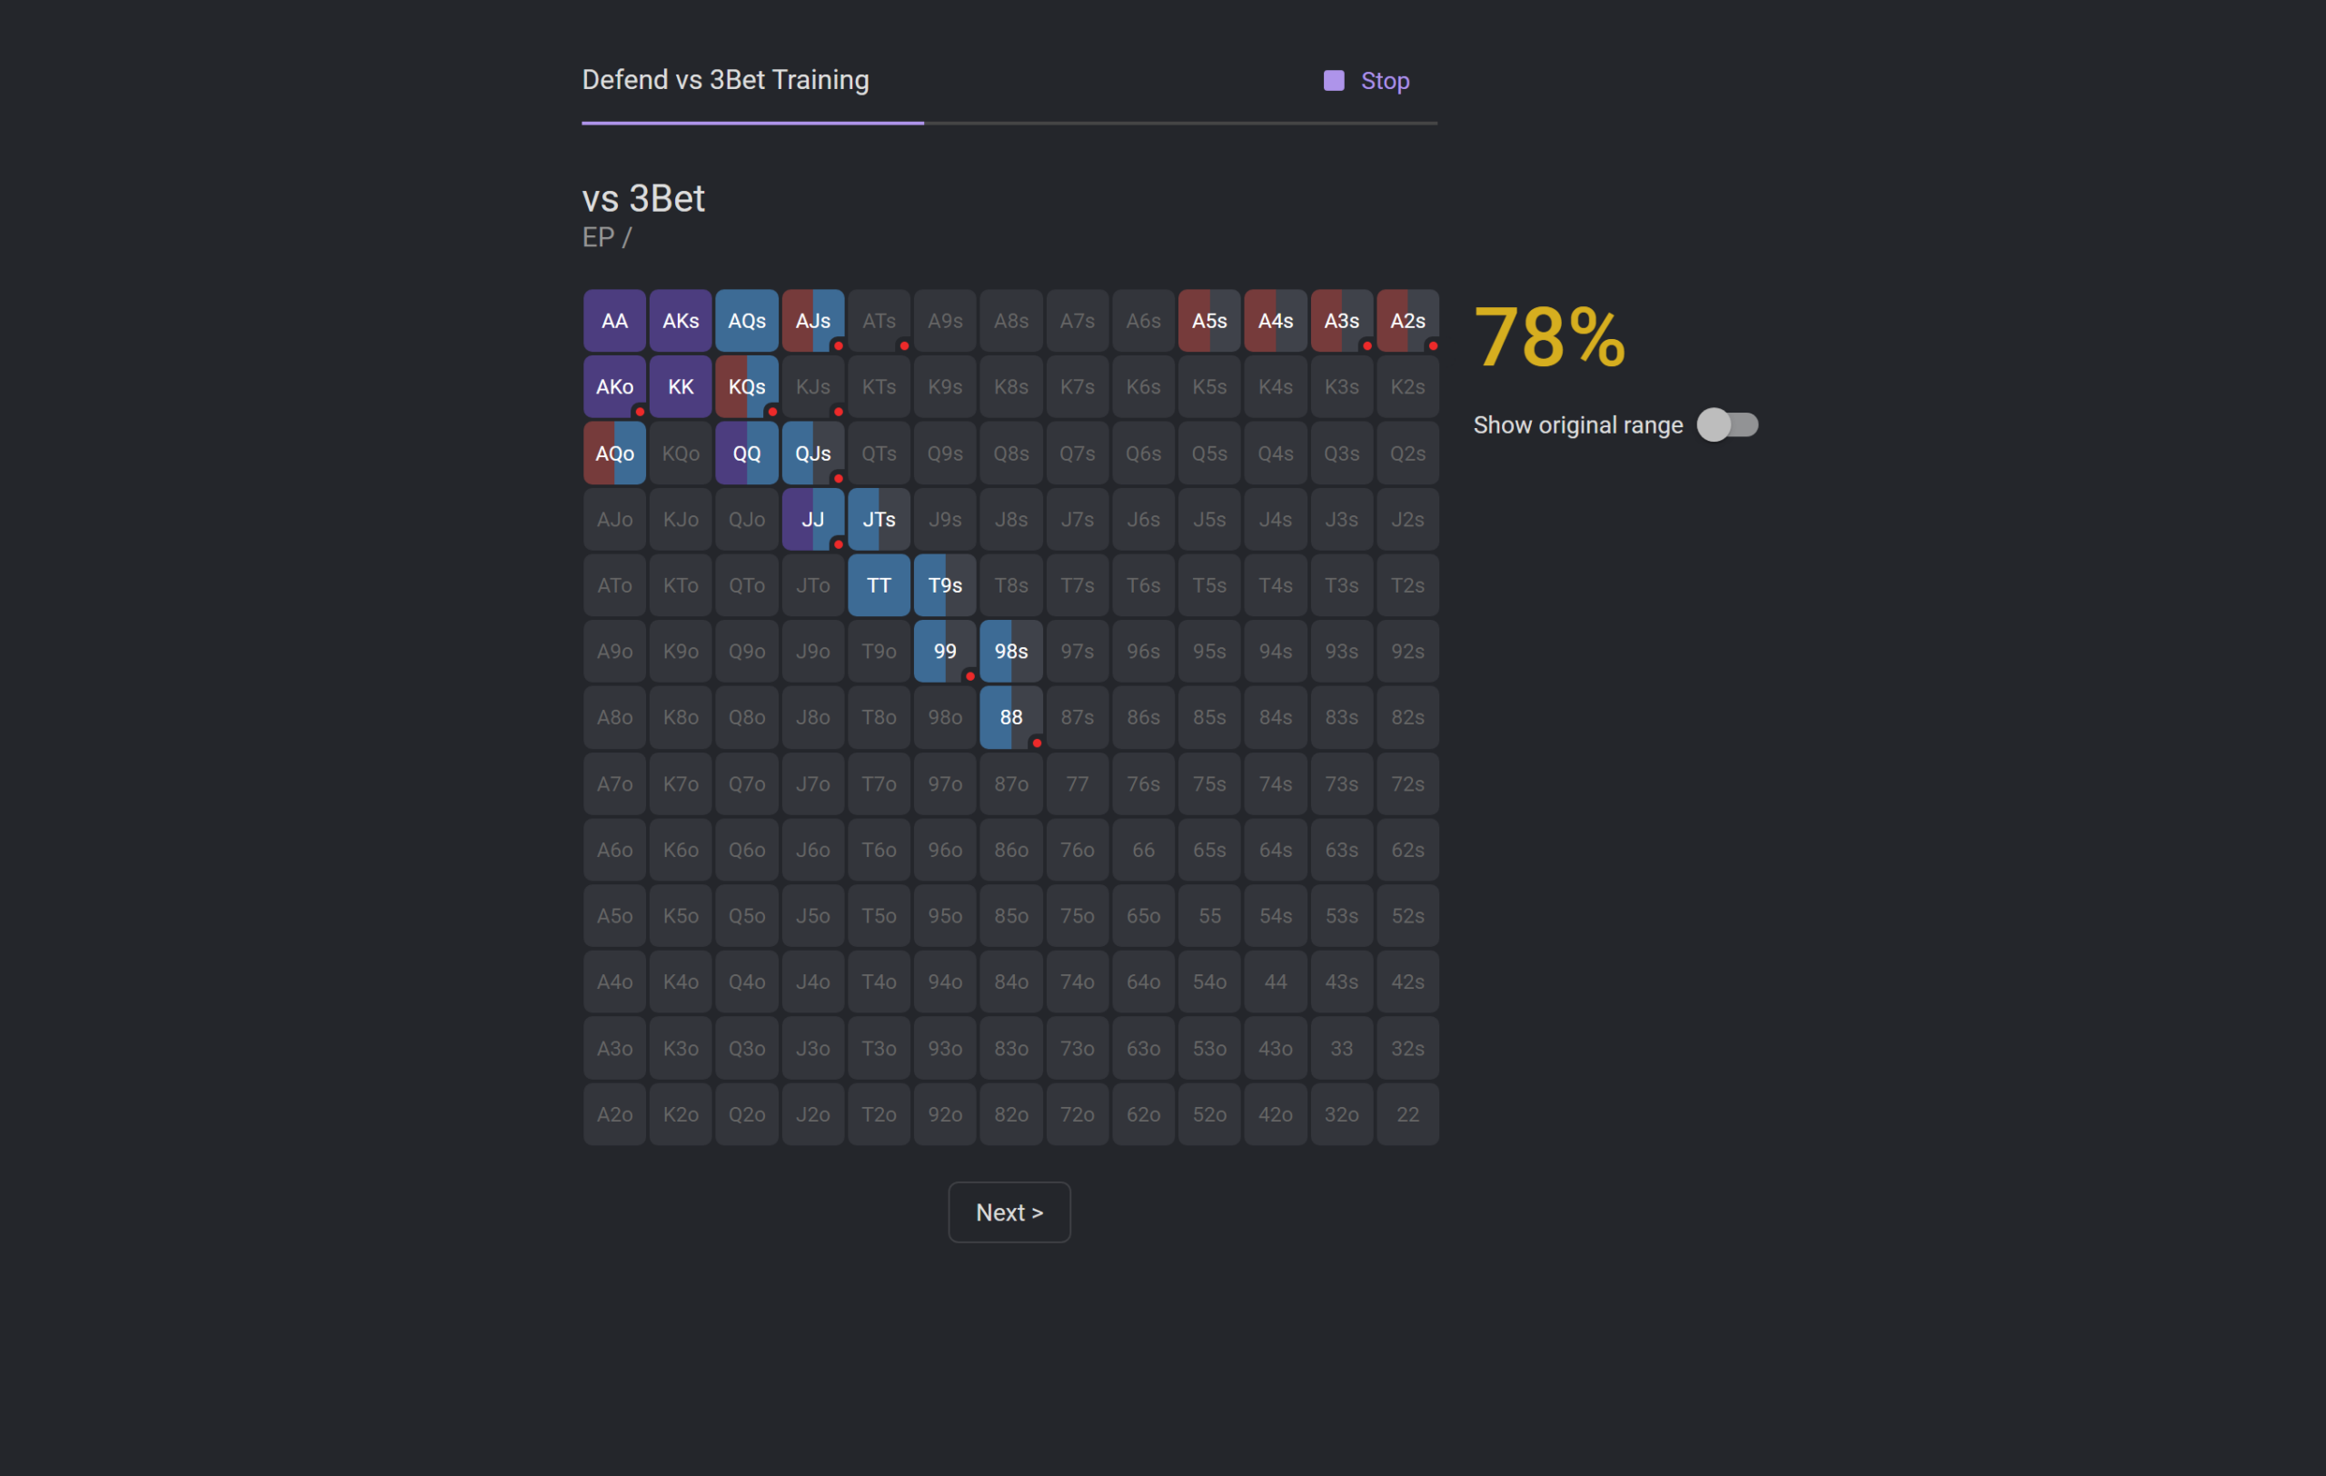Viewport: 2326px width, 1476px height.
Task: Select the A2s hand cell
Action: click(1407, 321)
